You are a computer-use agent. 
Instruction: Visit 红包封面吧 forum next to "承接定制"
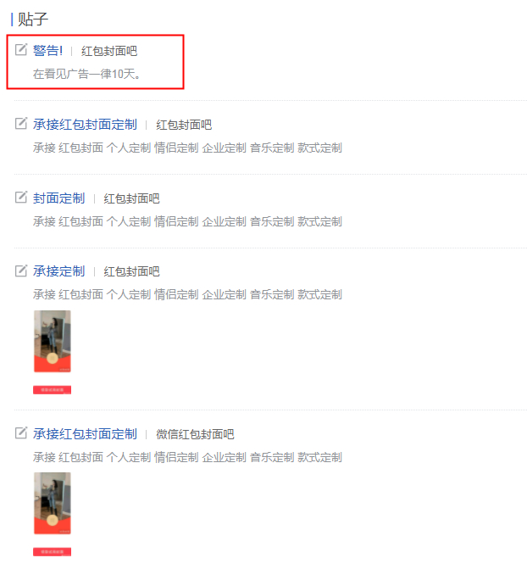131,271
